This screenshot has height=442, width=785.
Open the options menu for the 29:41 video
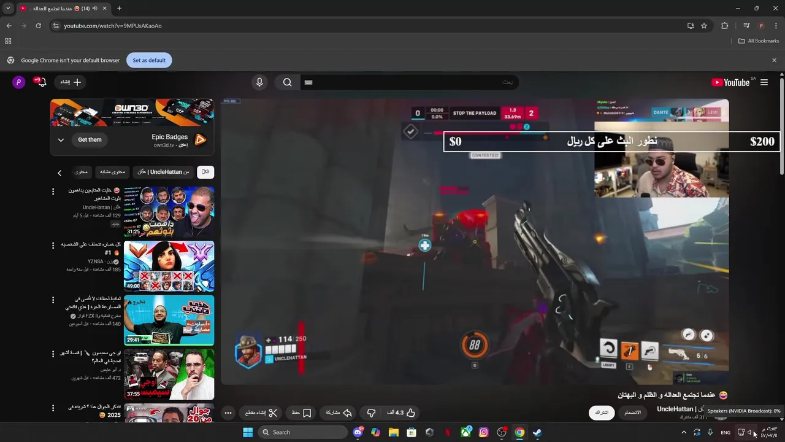click(53, 300)
